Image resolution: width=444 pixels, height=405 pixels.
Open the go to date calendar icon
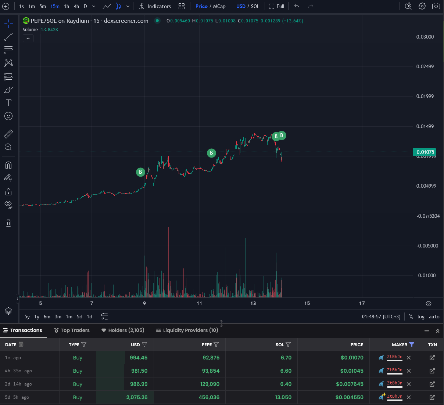[x=105, y=317]
